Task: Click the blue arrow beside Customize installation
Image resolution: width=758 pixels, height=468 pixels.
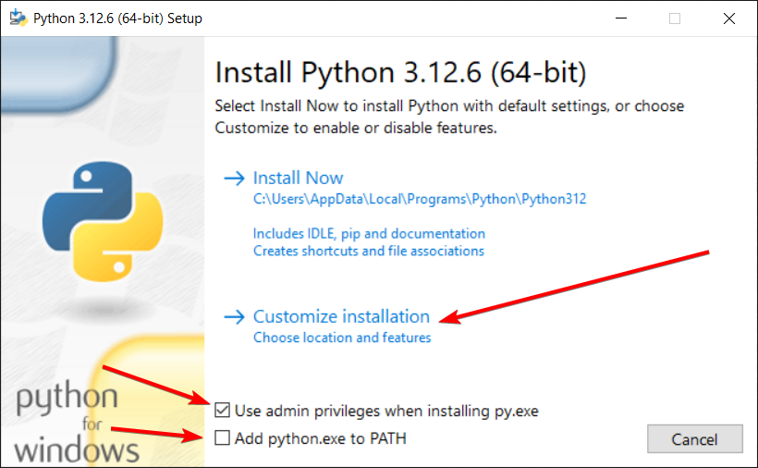Action: pyautogui.click(x=235, y=317)
